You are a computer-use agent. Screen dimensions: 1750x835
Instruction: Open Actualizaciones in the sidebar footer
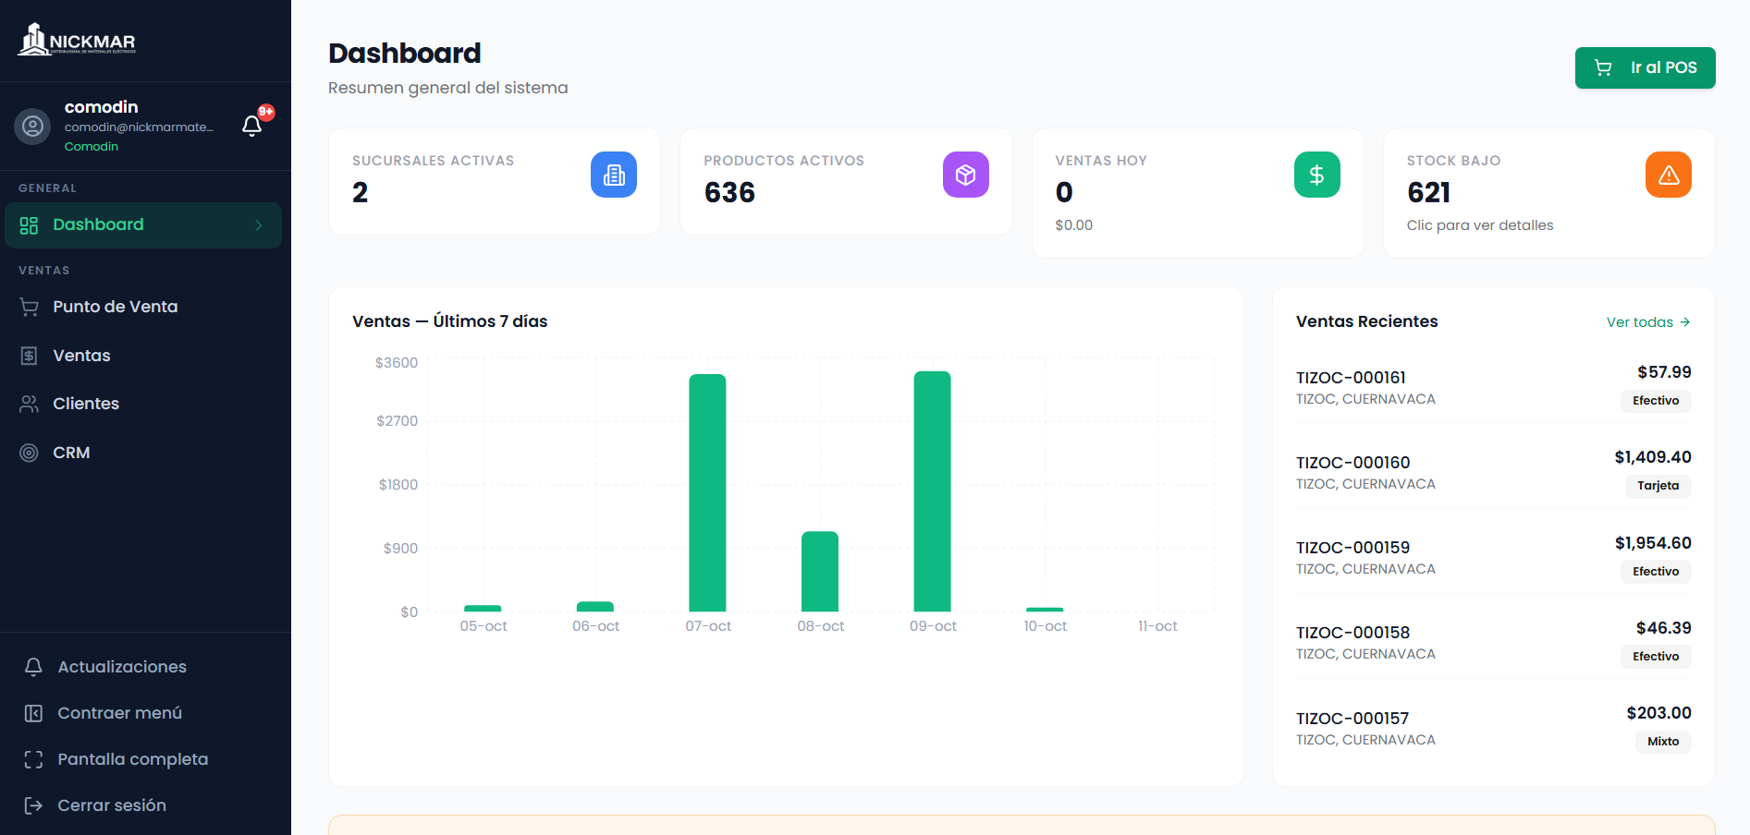click(145, 667)
